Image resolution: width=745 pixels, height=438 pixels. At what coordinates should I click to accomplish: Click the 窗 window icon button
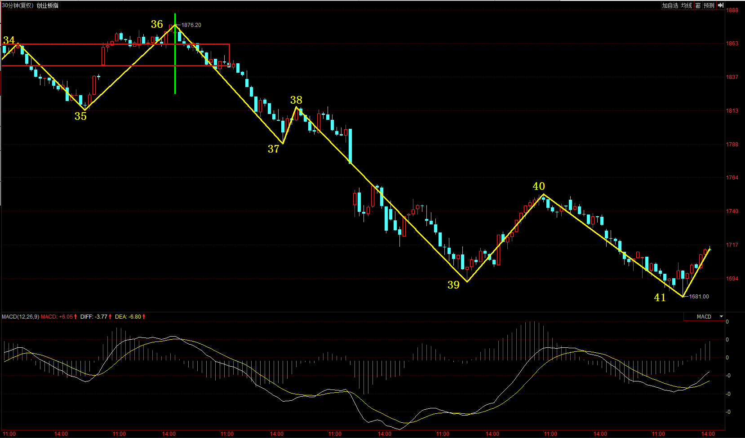pyautogui.click(x=698, y=5)
